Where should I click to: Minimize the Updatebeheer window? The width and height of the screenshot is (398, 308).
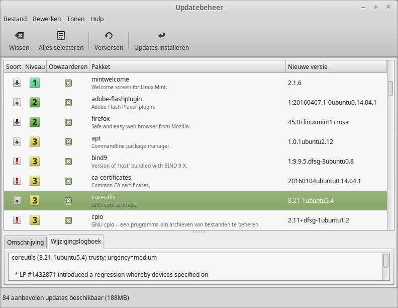tap(363, 8)
